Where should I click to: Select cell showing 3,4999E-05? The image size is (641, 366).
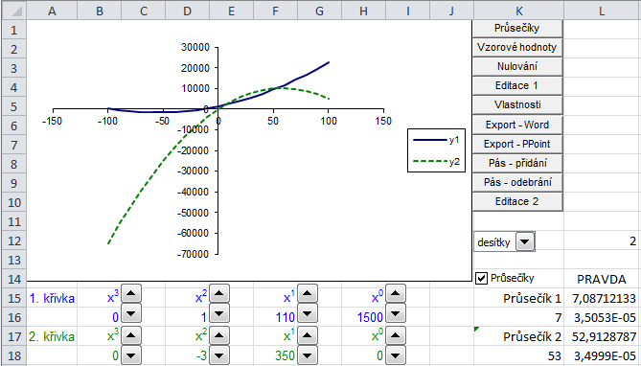tap(602, 356)
